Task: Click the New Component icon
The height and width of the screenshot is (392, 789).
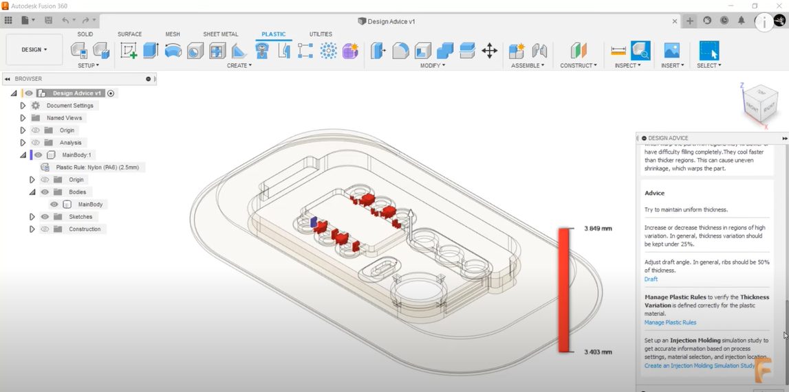Action: click(x=517, y=50)
